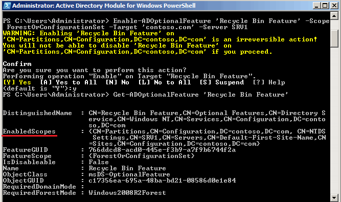Click the Windows2008R2Forest value
341x202 pixels.
tap(127, 193)
